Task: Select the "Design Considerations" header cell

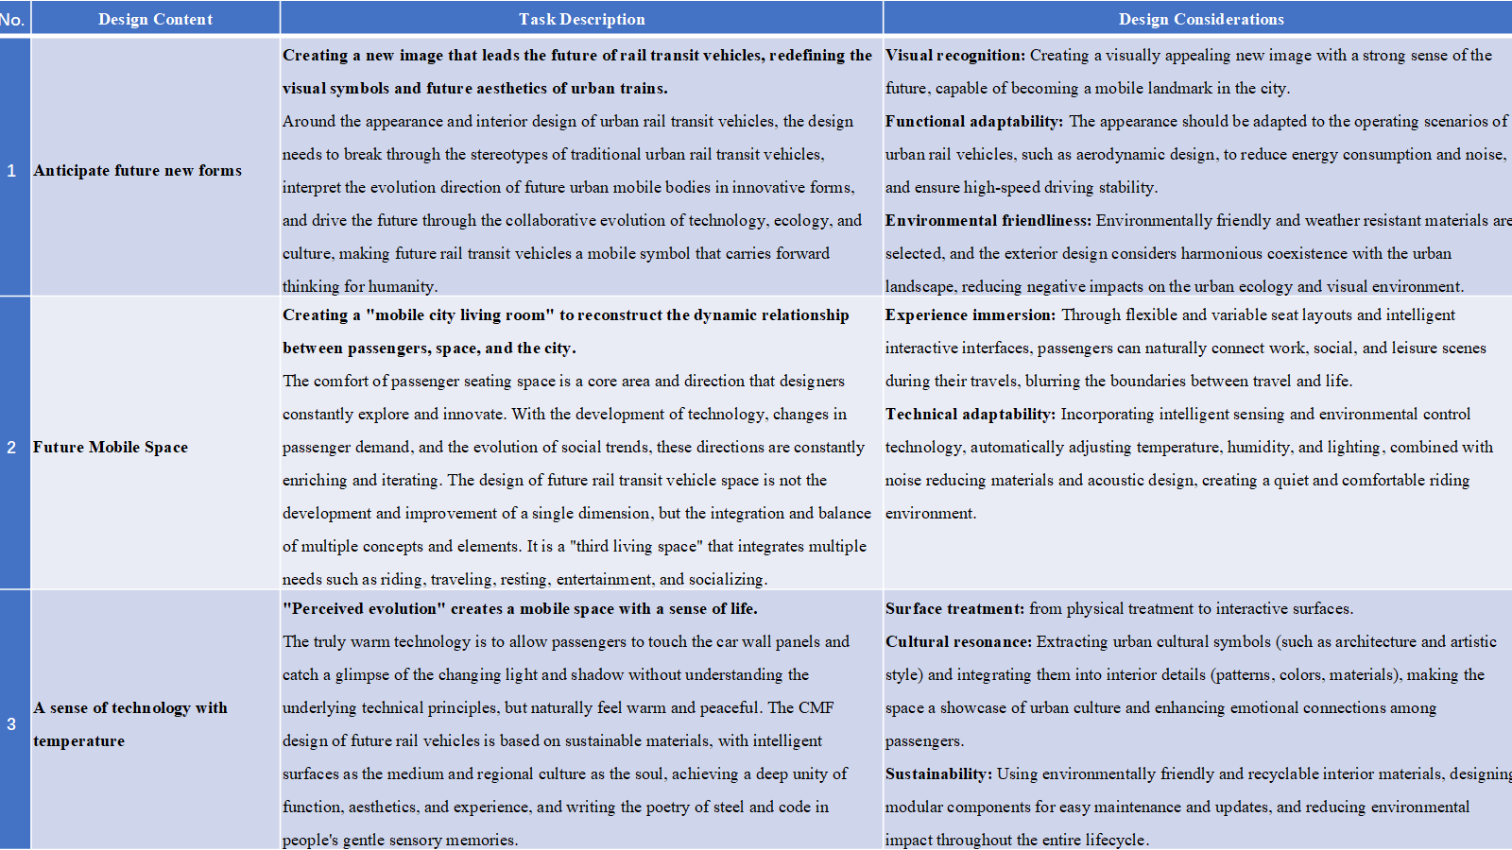Action: (1200, 19)
